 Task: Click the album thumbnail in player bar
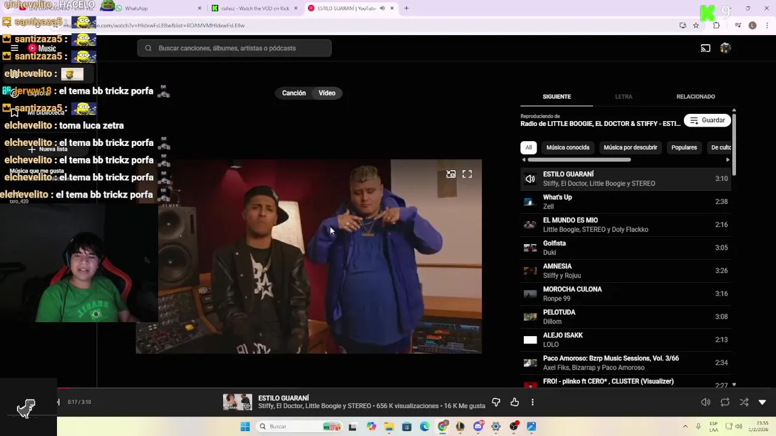point(238,402)
